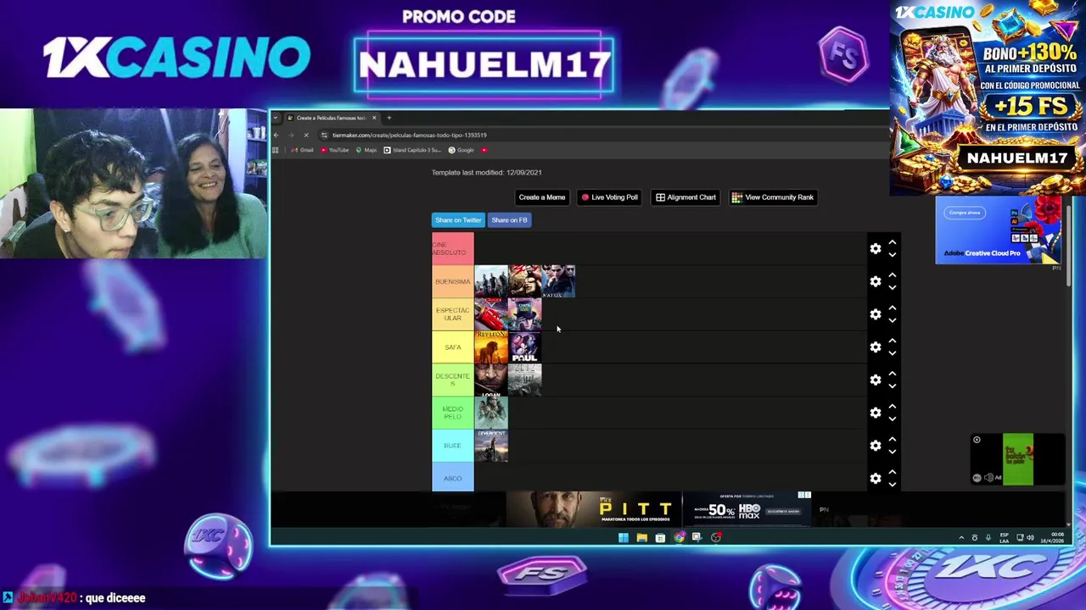The height and width of the screenshot is (610, 1086).
Task: Select the Cars poster in ESPECTACULAR
Action: 491,314
